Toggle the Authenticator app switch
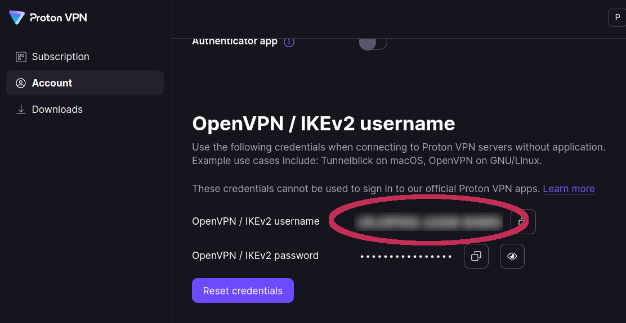The image size is (626, 323). pyautogui.click(x=373, y=43)
